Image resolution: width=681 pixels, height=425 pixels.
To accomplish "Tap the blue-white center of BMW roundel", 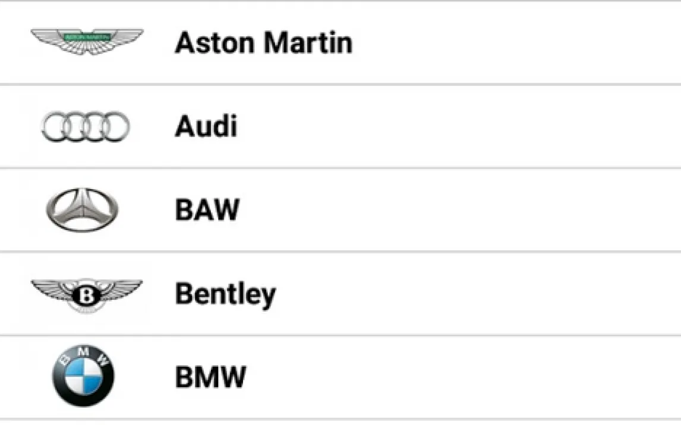I will pyautogui.click(x=83, y=379).
